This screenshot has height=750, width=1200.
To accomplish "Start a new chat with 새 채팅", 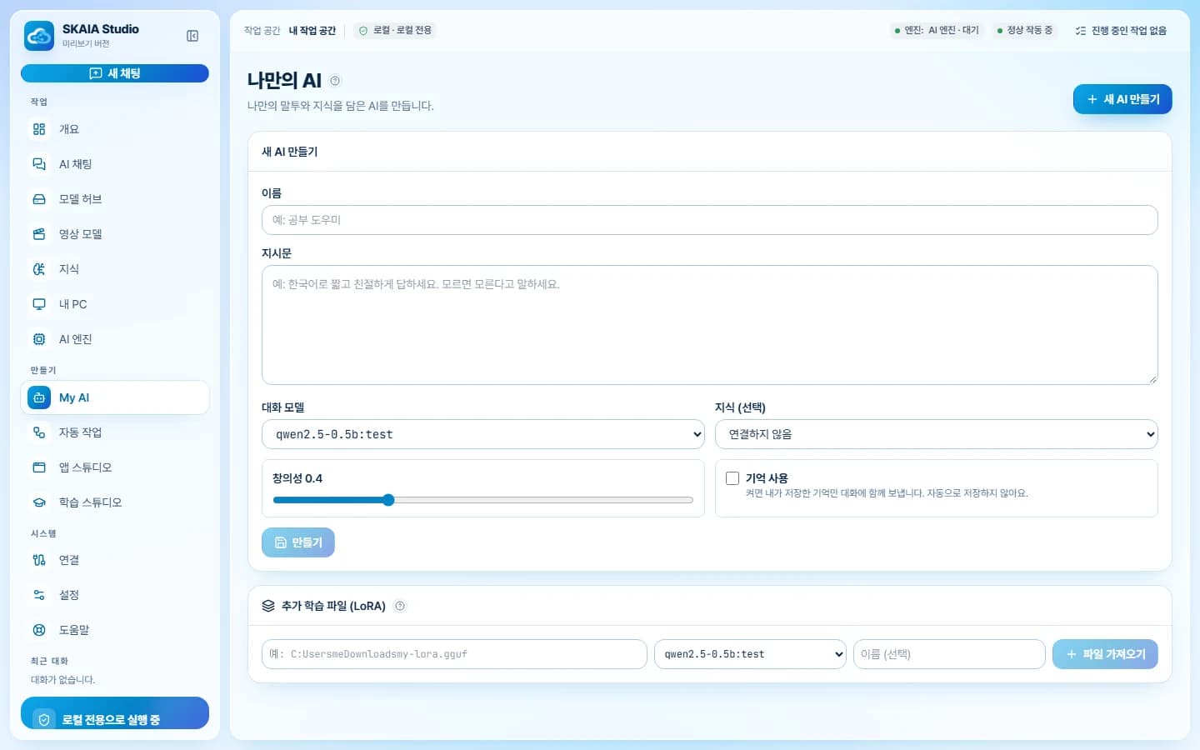I will point(115,73).
